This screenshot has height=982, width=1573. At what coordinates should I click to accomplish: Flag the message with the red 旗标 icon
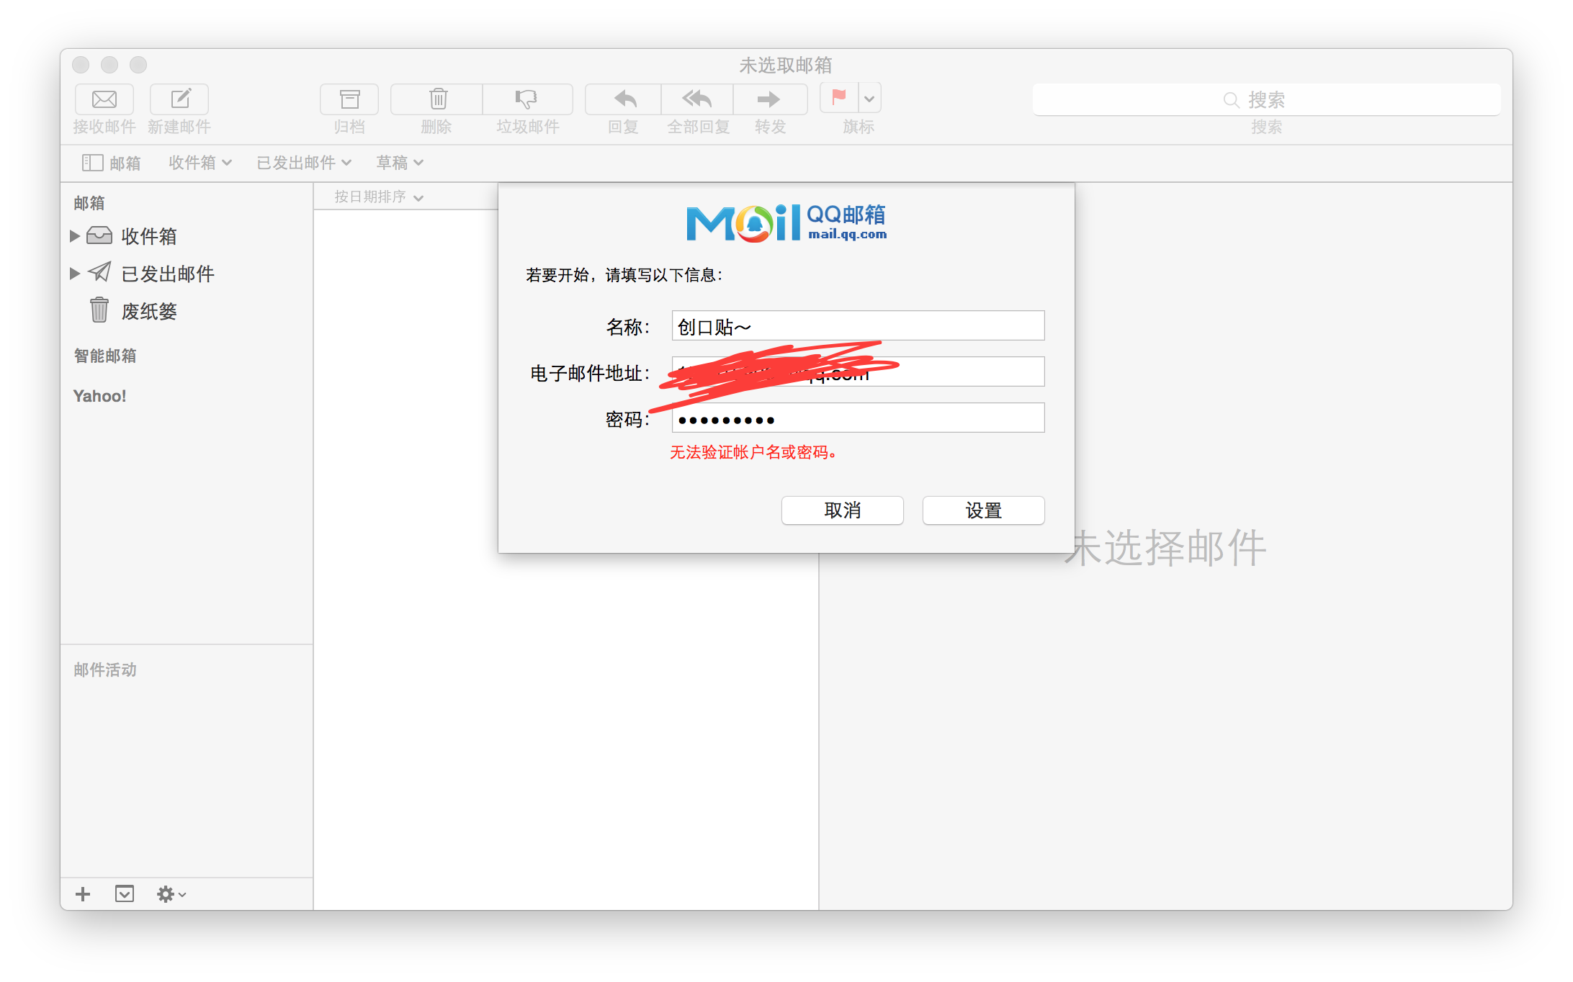838,98
